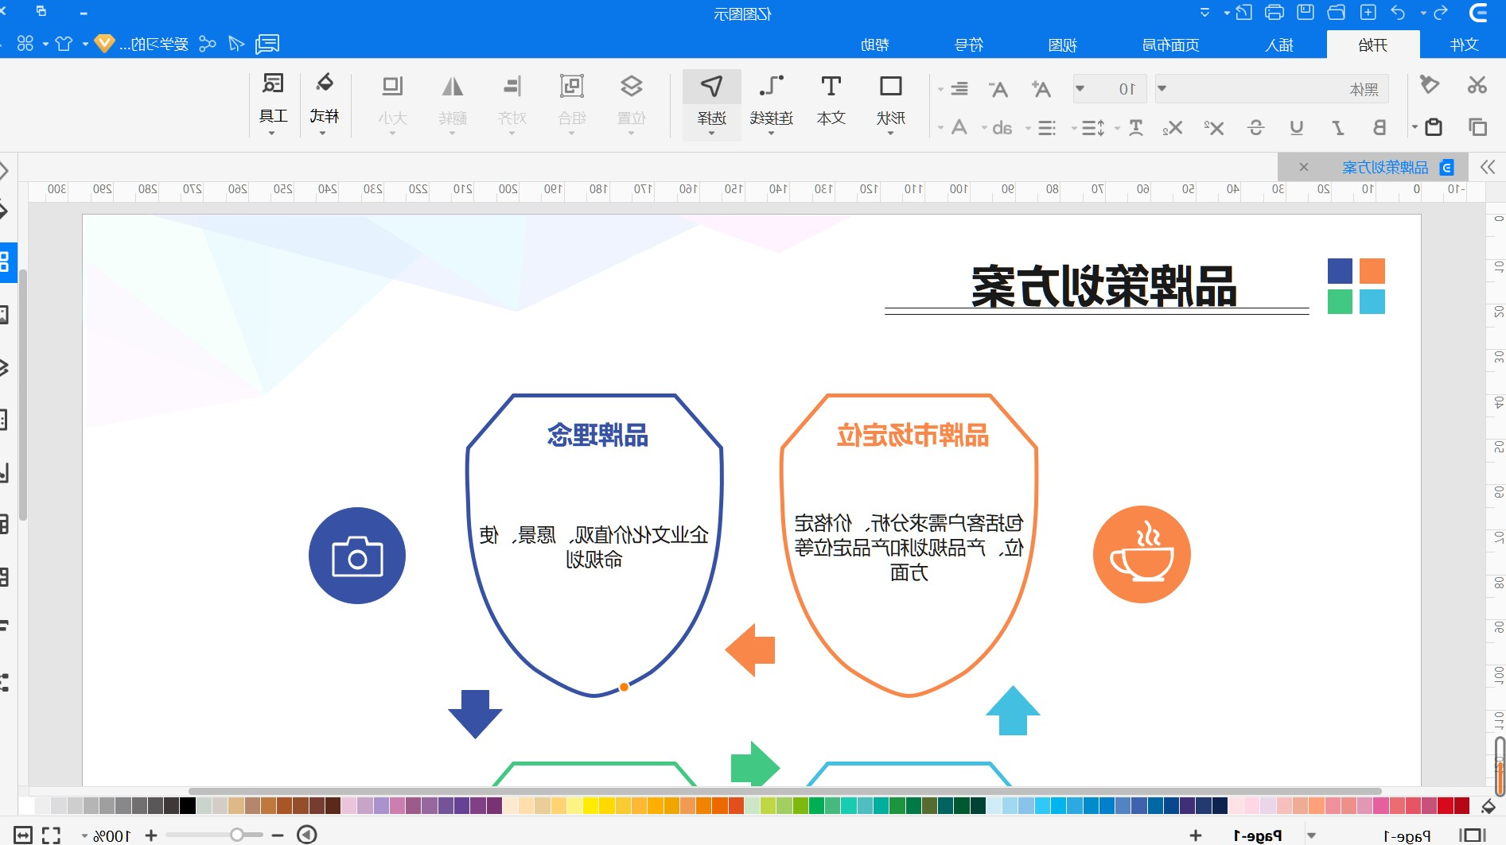Screen dimensions: 1506x845
Task: Toggle Superscript formatting
Action: [x=1214, y=127]
